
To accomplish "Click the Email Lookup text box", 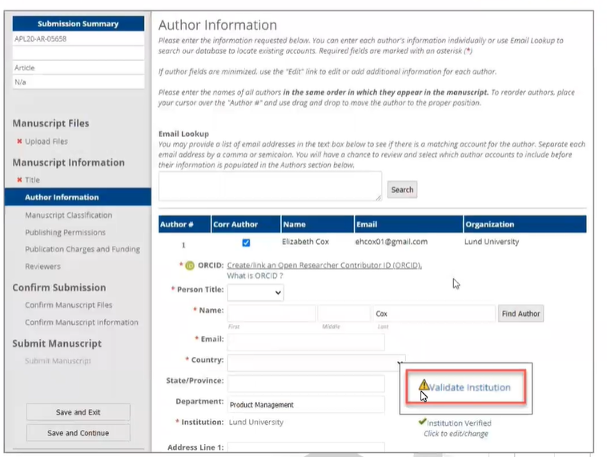I will point(270,186).
